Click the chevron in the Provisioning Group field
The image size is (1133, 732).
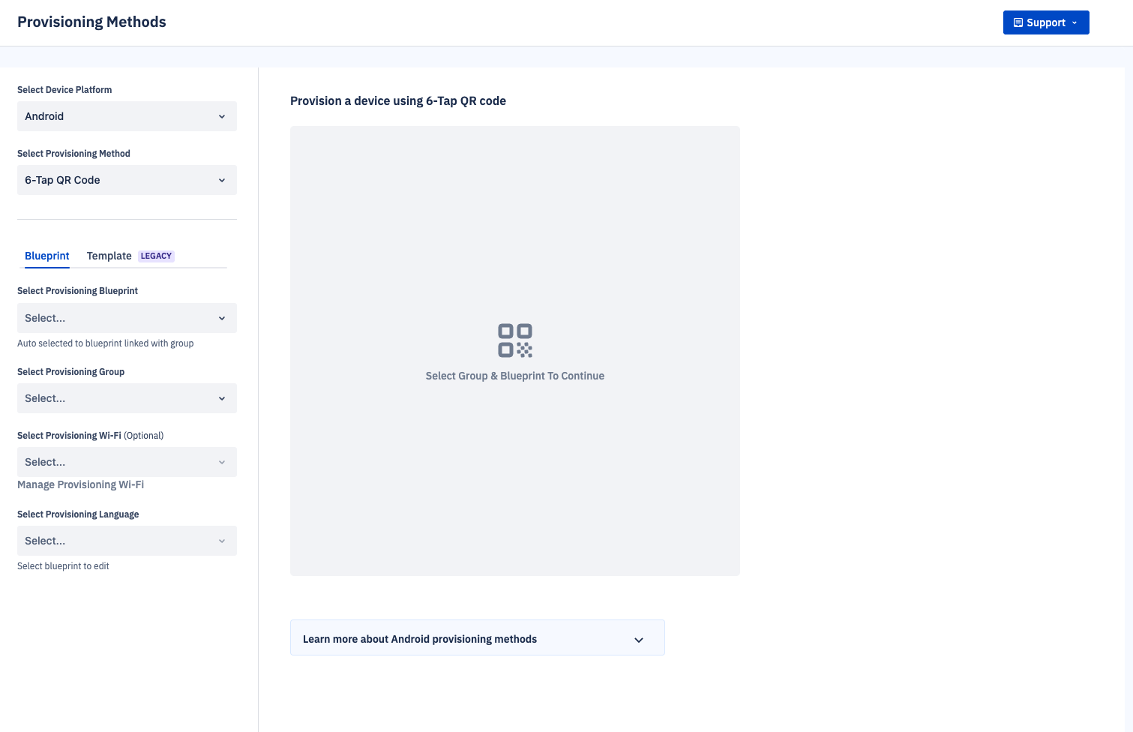(x=222, y=398)
